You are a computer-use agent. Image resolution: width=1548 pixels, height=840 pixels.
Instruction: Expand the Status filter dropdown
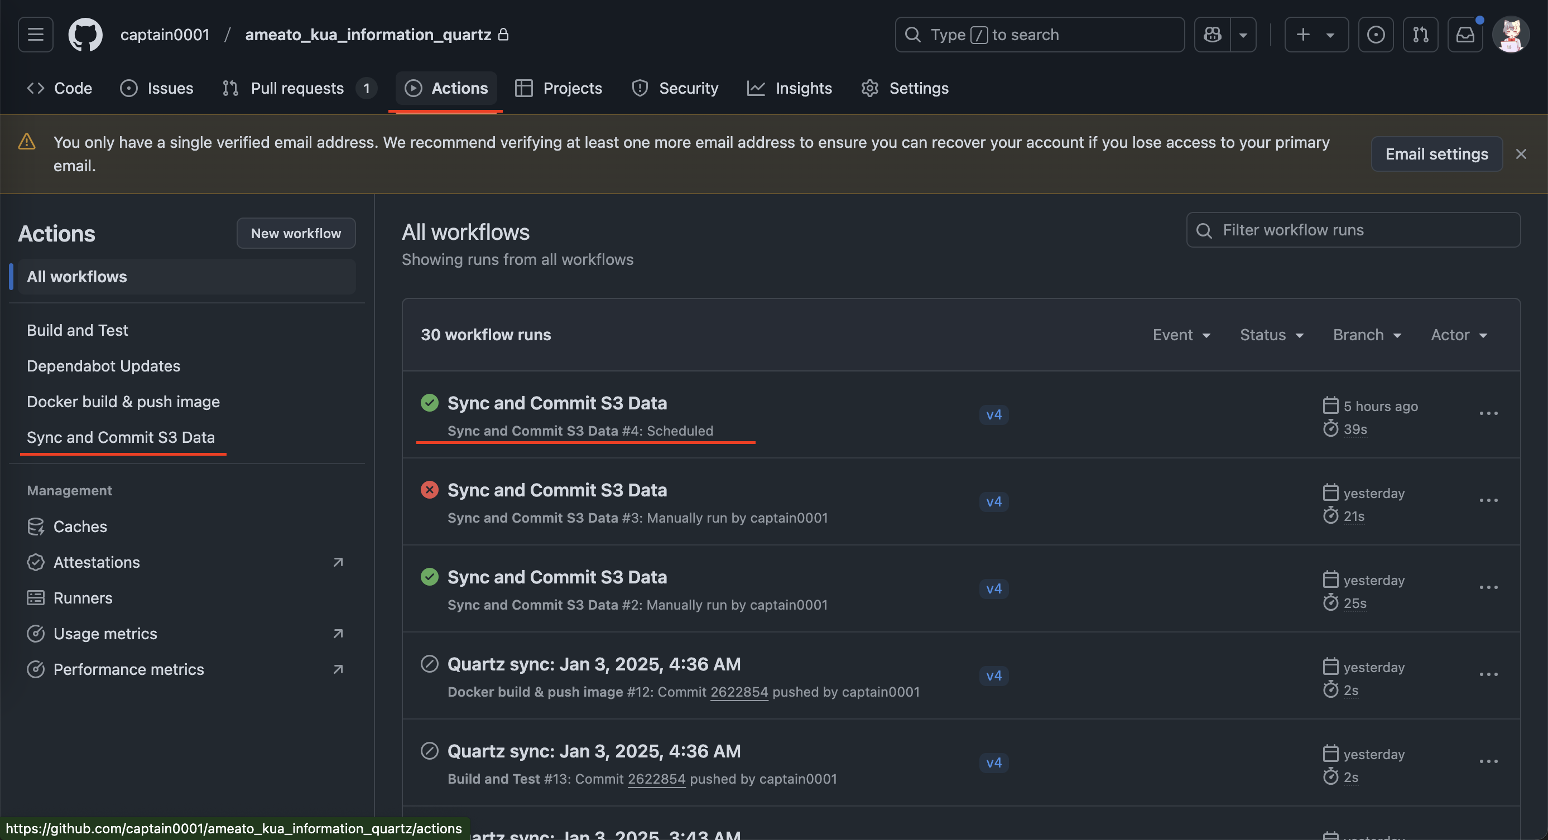pos(1271,335)
